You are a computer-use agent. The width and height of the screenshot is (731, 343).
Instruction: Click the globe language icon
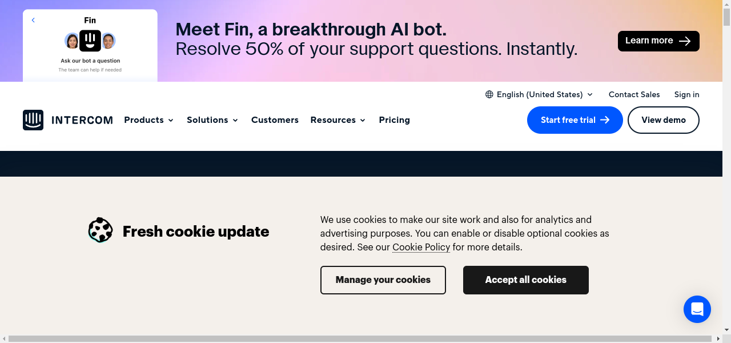(x=489, y=95)
